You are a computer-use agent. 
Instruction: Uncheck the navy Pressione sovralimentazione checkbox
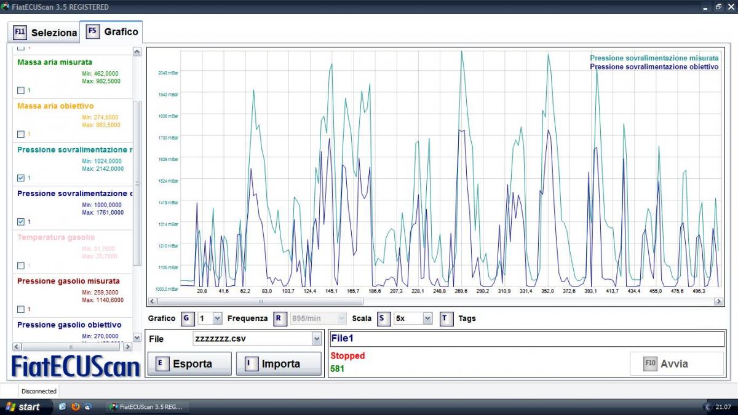[21, 221]
